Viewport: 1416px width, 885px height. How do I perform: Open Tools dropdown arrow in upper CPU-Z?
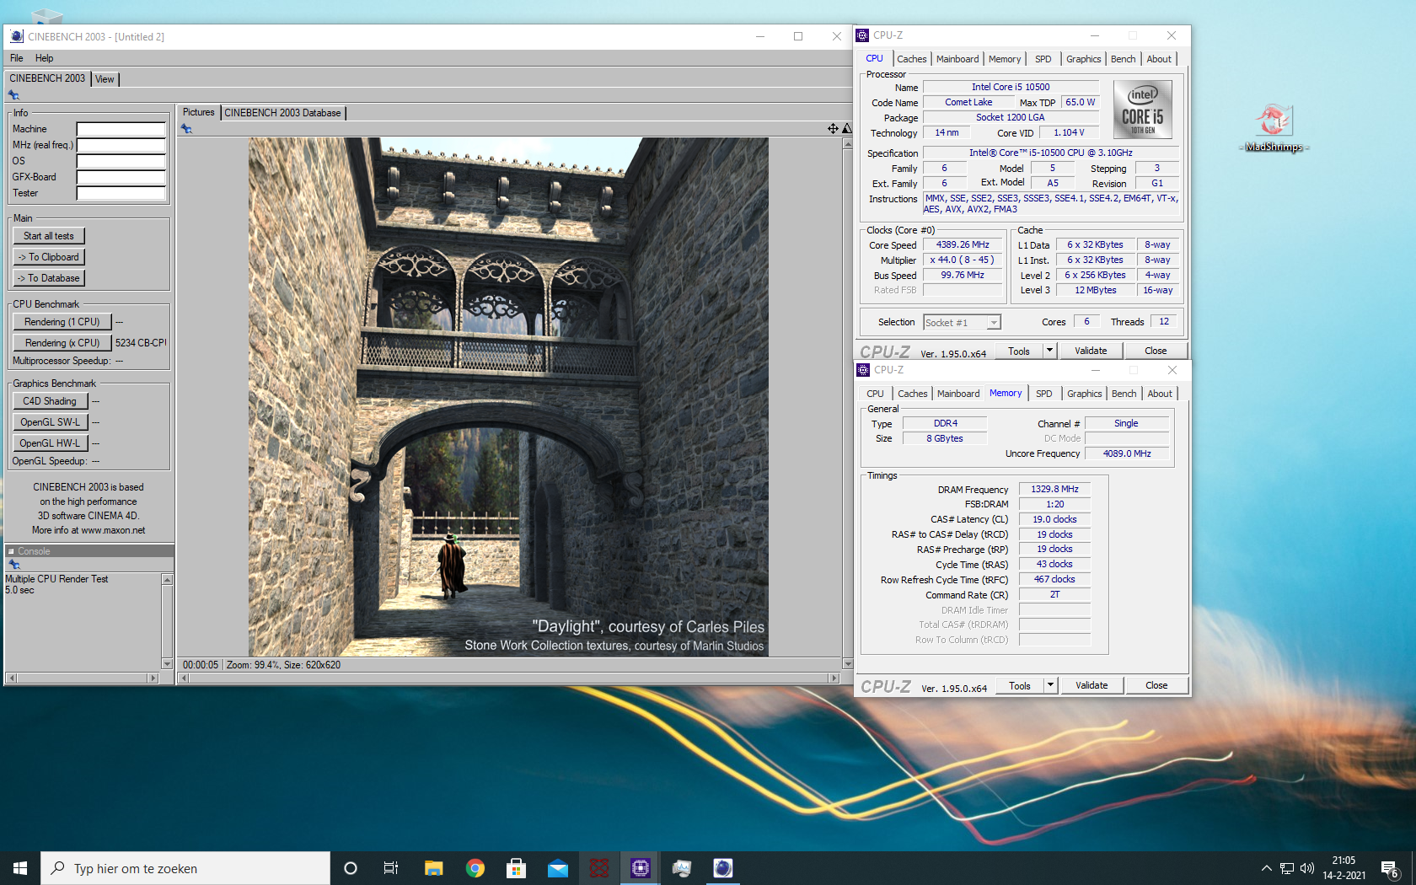(1049, 351)
